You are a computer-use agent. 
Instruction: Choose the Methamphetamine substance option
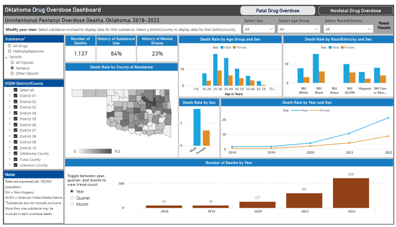[x=10, y=51]
